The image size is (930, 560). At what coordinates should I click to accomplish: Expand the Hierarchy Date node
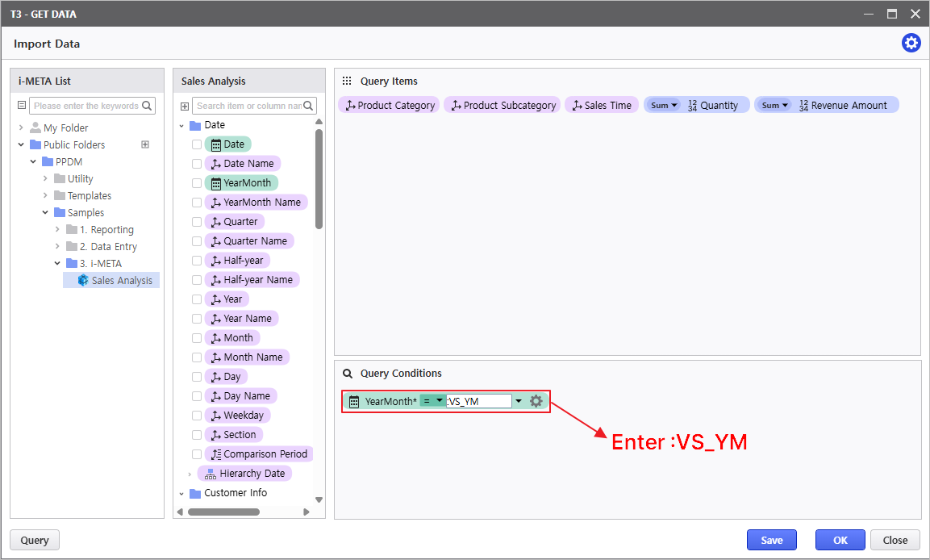click(x=190, y=474)
